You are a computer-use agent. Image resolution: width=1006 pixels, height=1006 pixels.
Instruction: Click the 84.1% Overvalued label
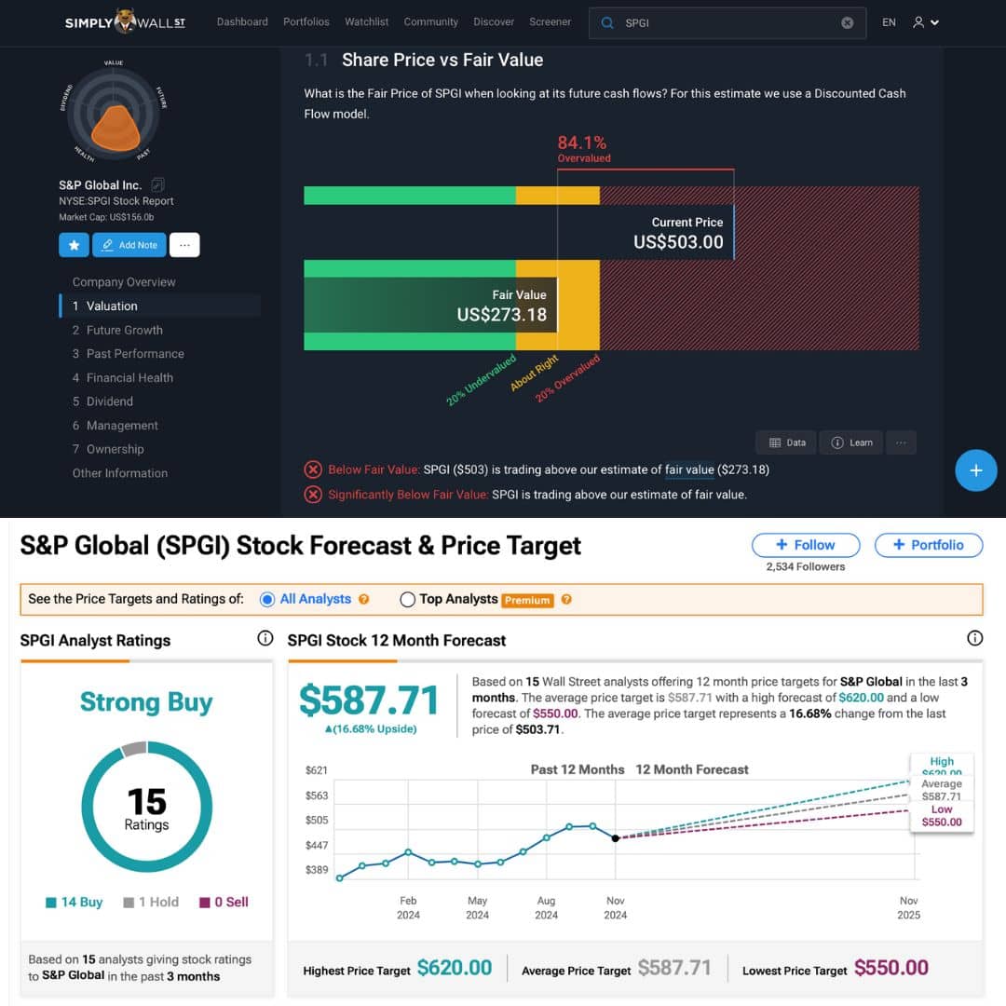583,149
